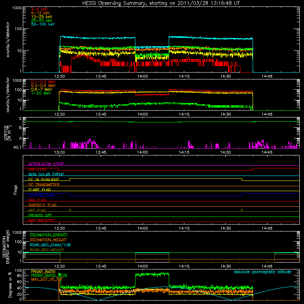Image resolution: width=304 pixels, height=304 pixels.
Task: Select the GAP_FLAG label
Action: [37, 169]
